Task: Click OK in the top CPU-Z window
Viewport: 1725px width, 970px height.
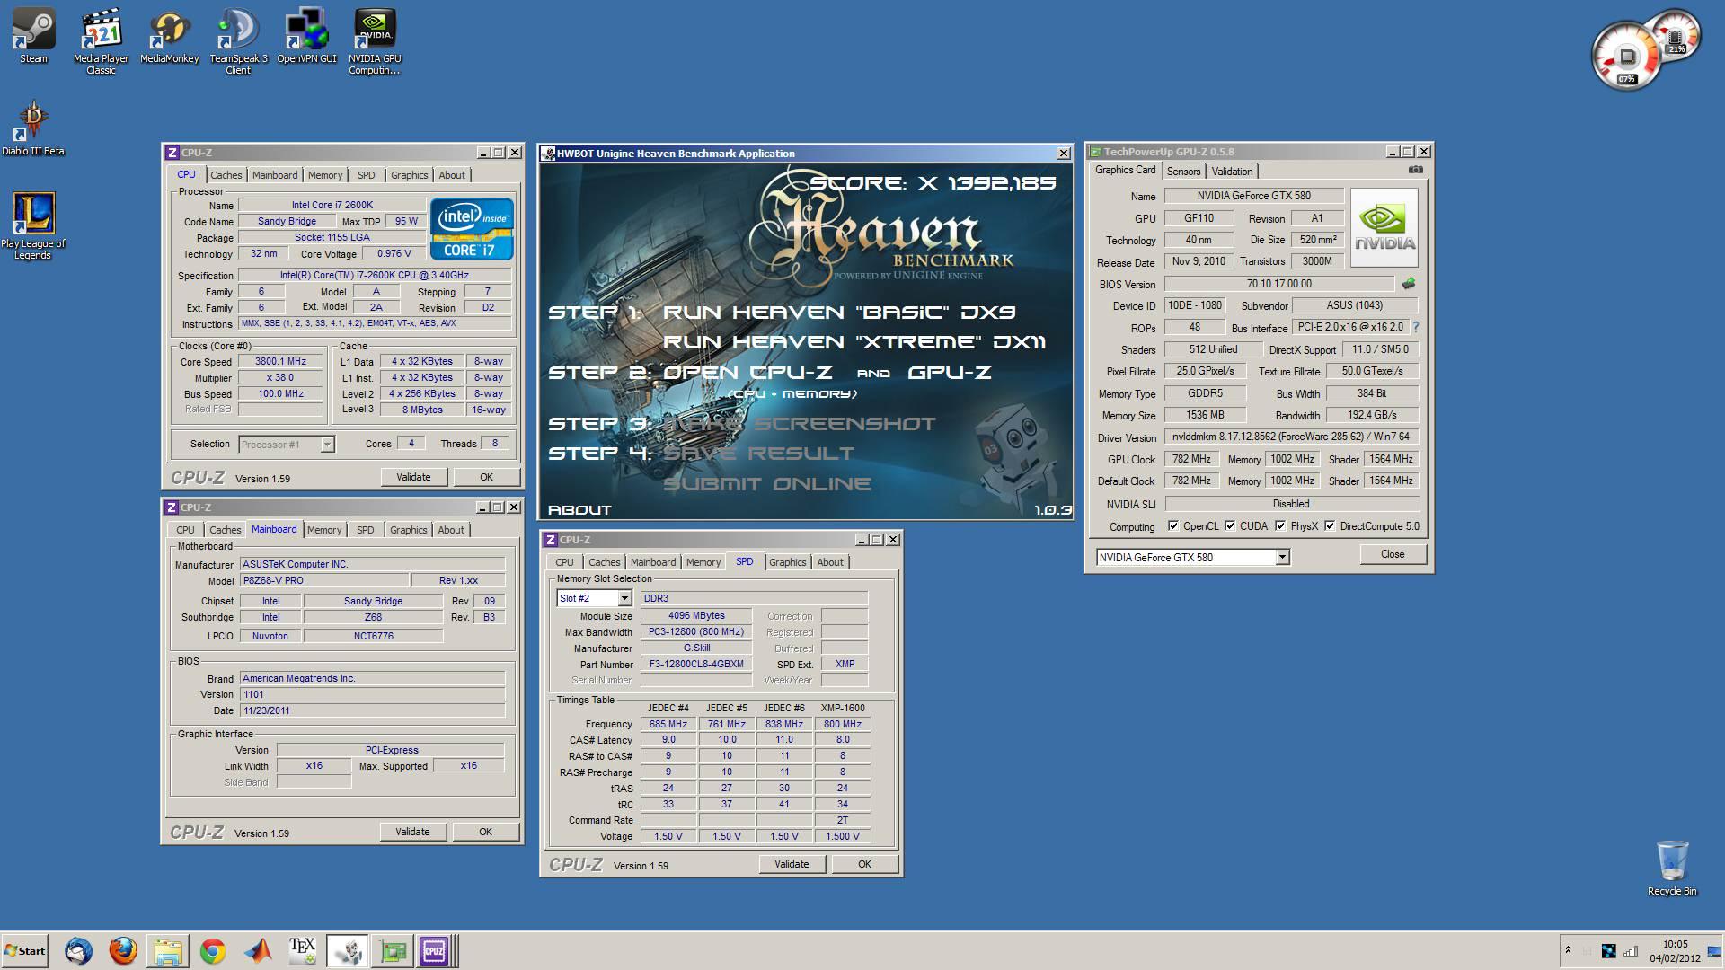Action: (486, 477)
